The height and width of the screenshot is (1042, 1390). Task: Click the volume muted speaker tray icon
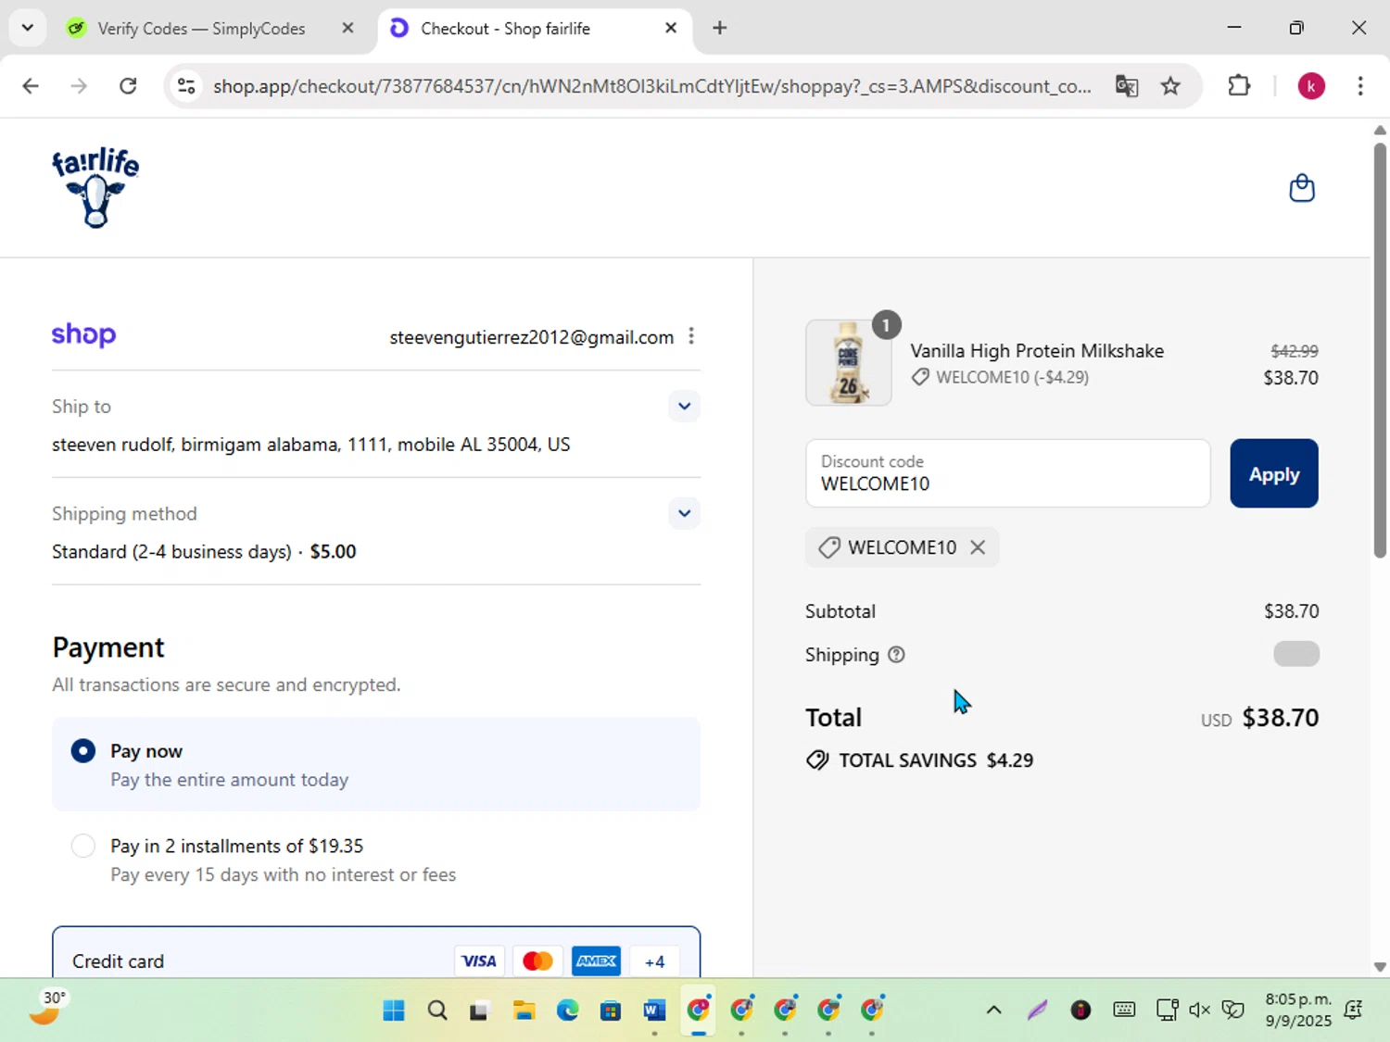(1199, 1011)
